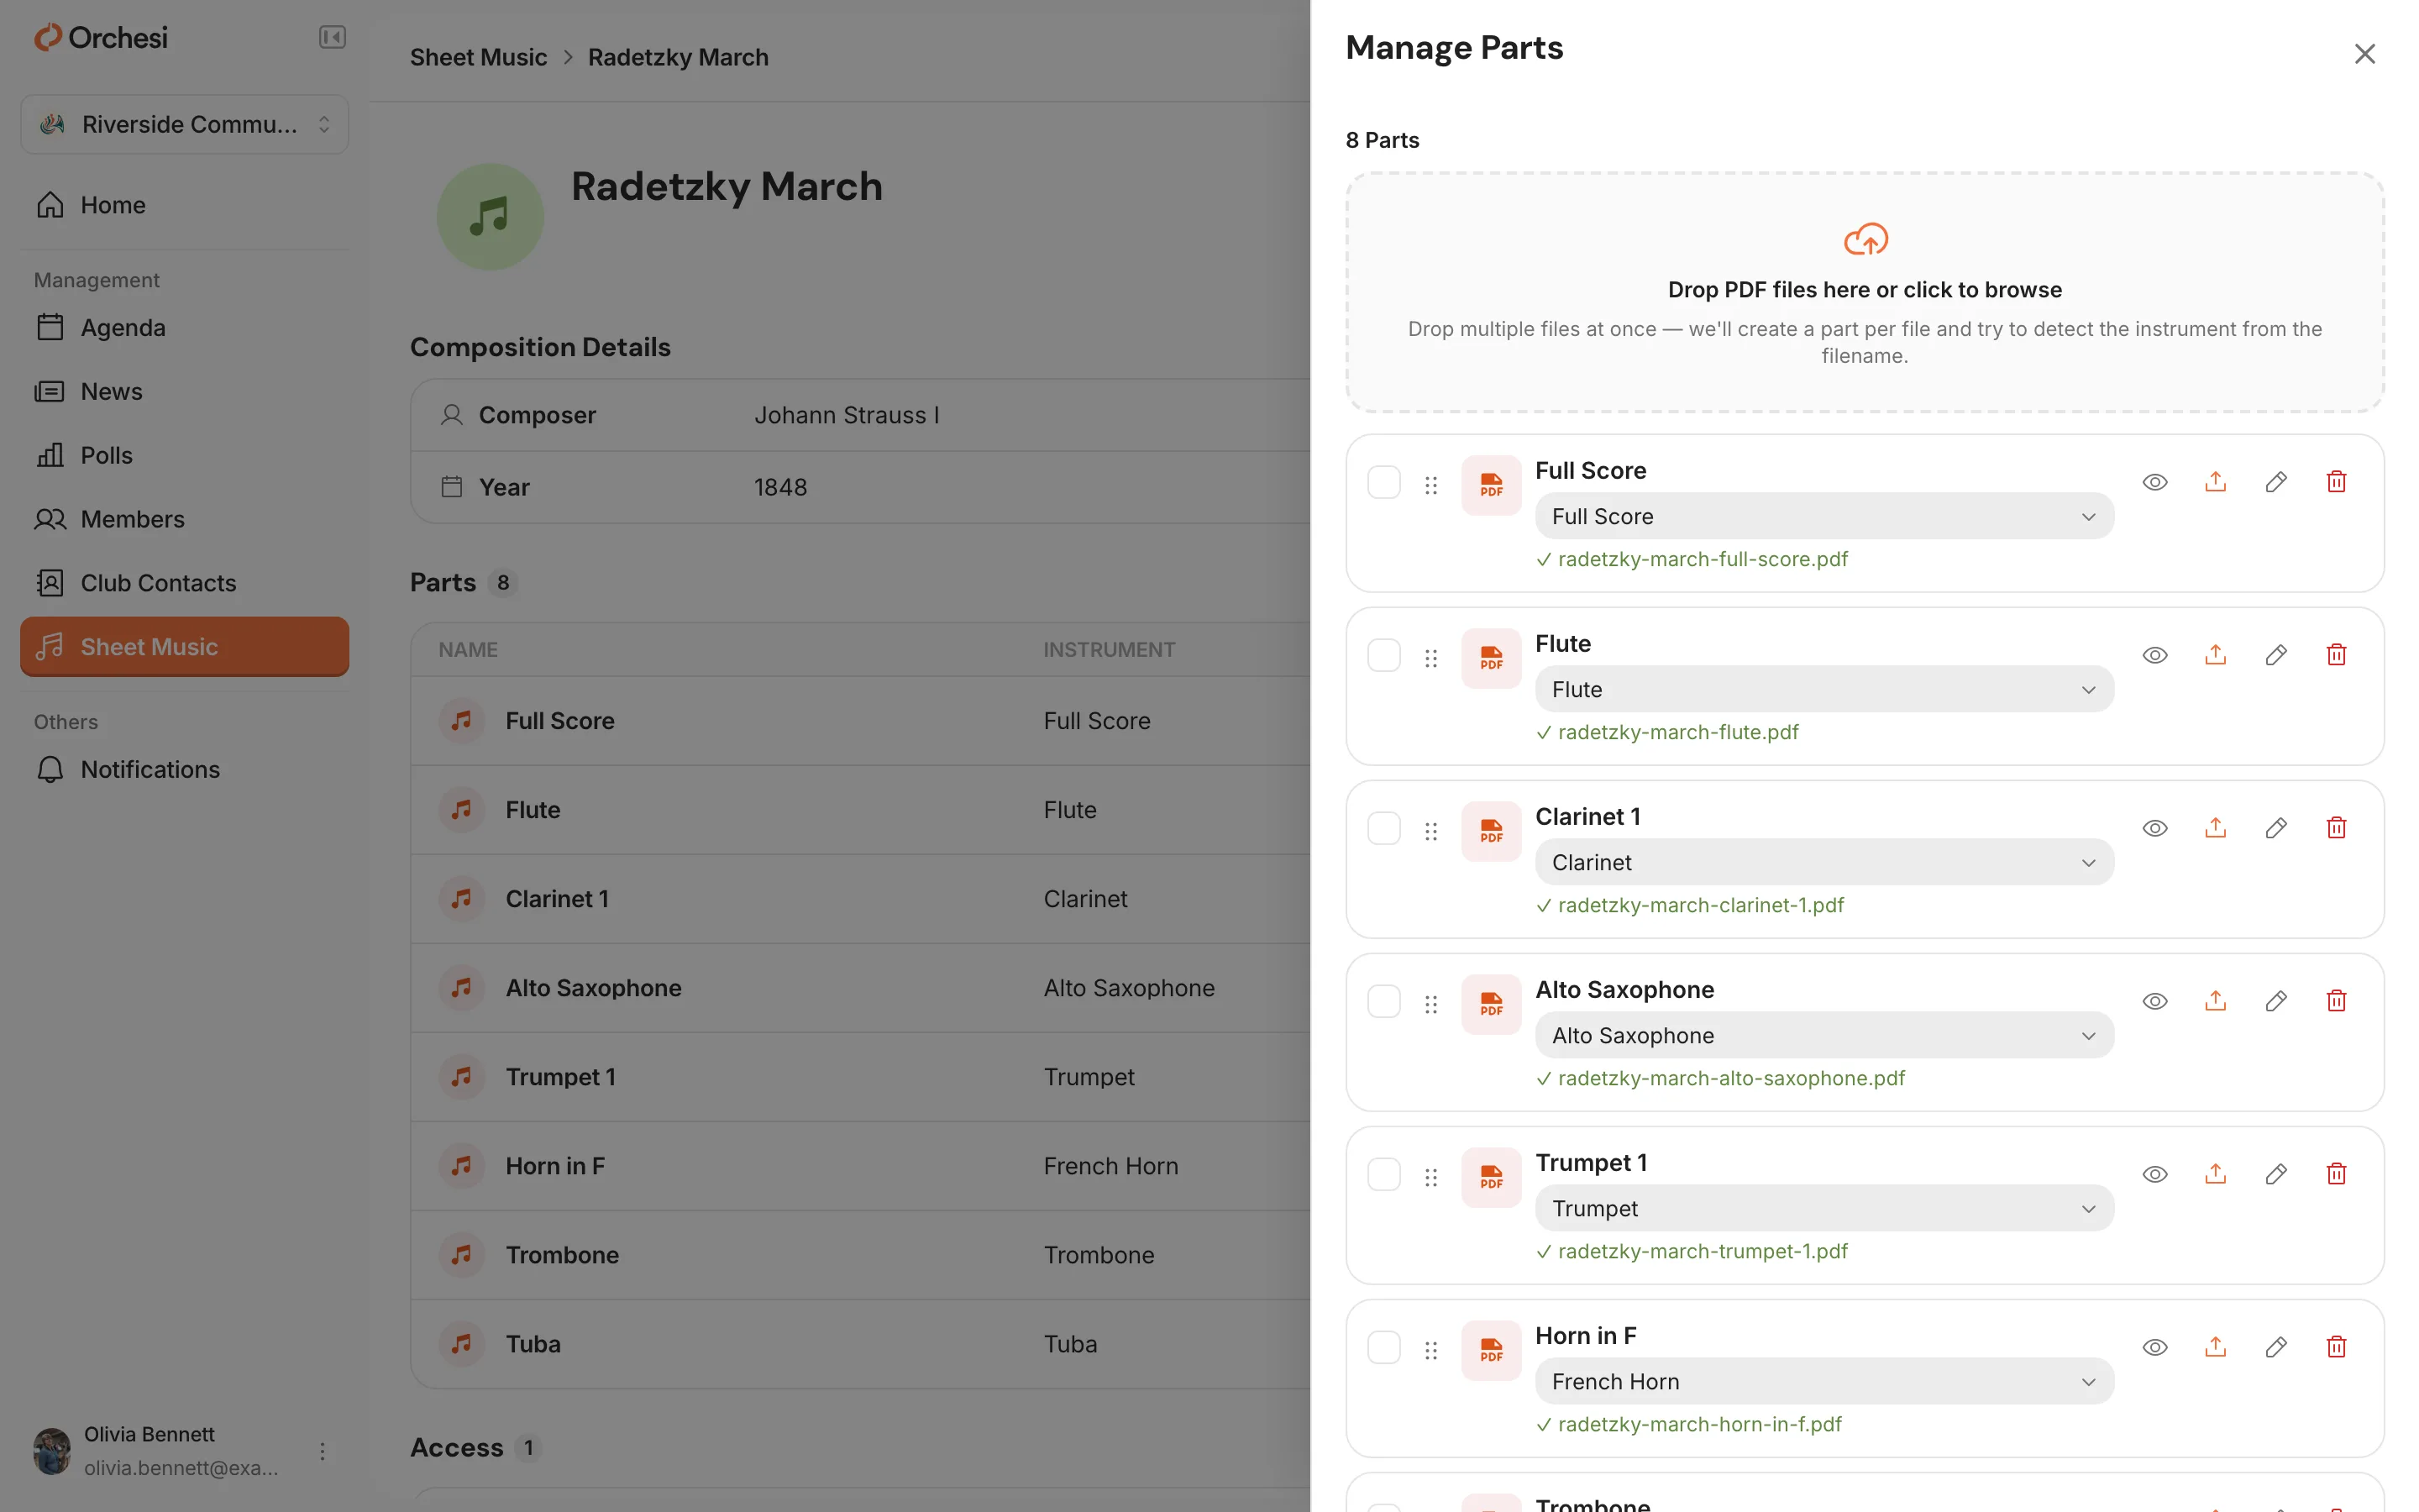Image resolution: width=2419 pixels, height=1512 pixels.
Task: Upload a replacement file for Clarinet 1
Action: [x=2215, y=828]
